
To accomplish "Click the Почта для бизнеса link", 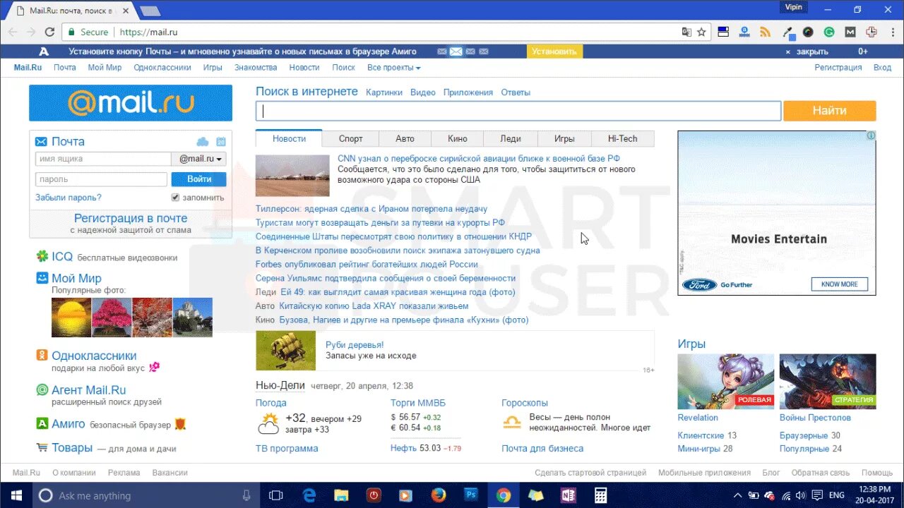I will pyautogui.click(x=542, y=449).
